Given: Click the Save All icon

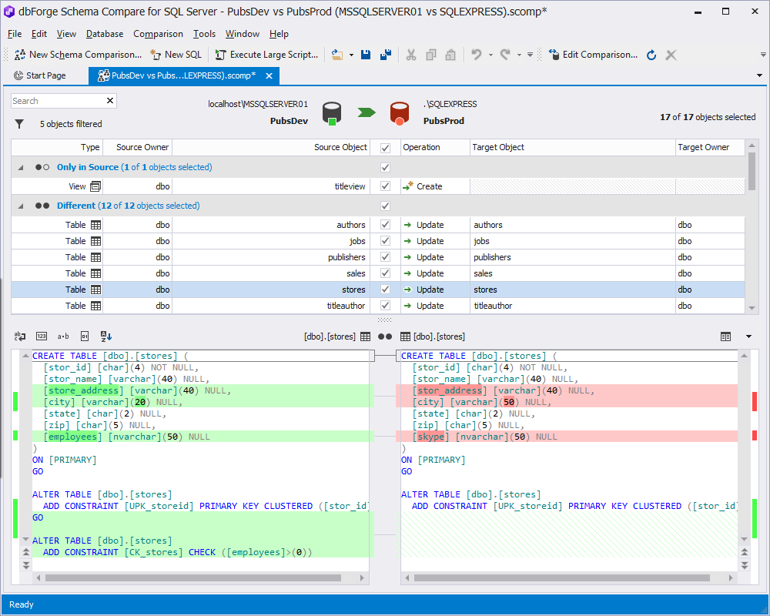Looking at the screenshot, I should tap(386, 55).
